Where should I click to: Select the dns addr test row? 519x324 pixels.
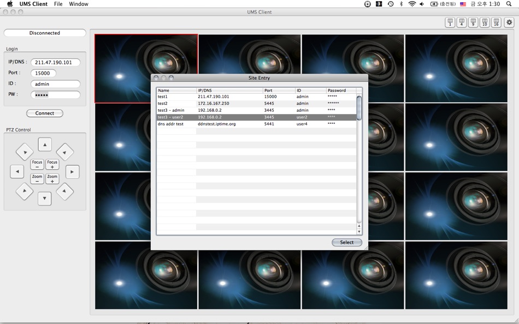pos(257,124)
